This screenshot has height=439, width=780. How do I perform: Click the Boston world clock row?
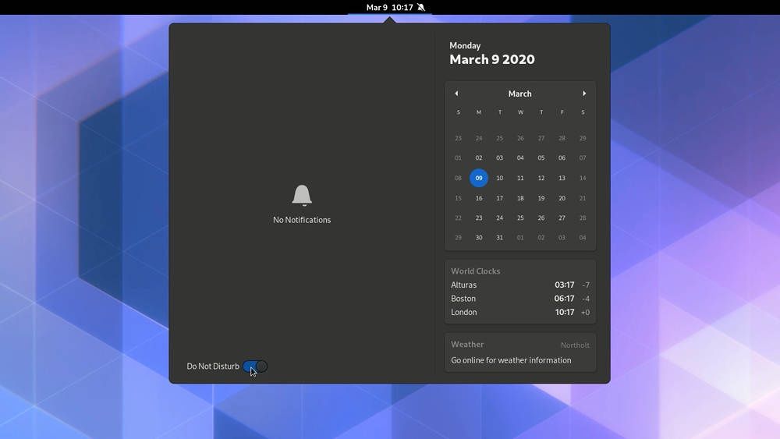pos(519,299)
